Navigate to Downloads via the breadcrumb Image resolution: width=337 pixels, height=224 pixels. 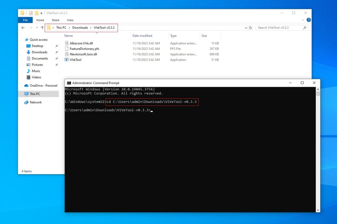(x=80, y=28)
